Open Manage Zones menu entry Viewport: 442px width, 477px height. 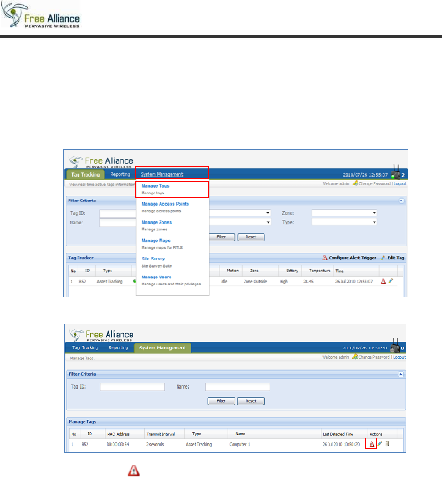156,223
